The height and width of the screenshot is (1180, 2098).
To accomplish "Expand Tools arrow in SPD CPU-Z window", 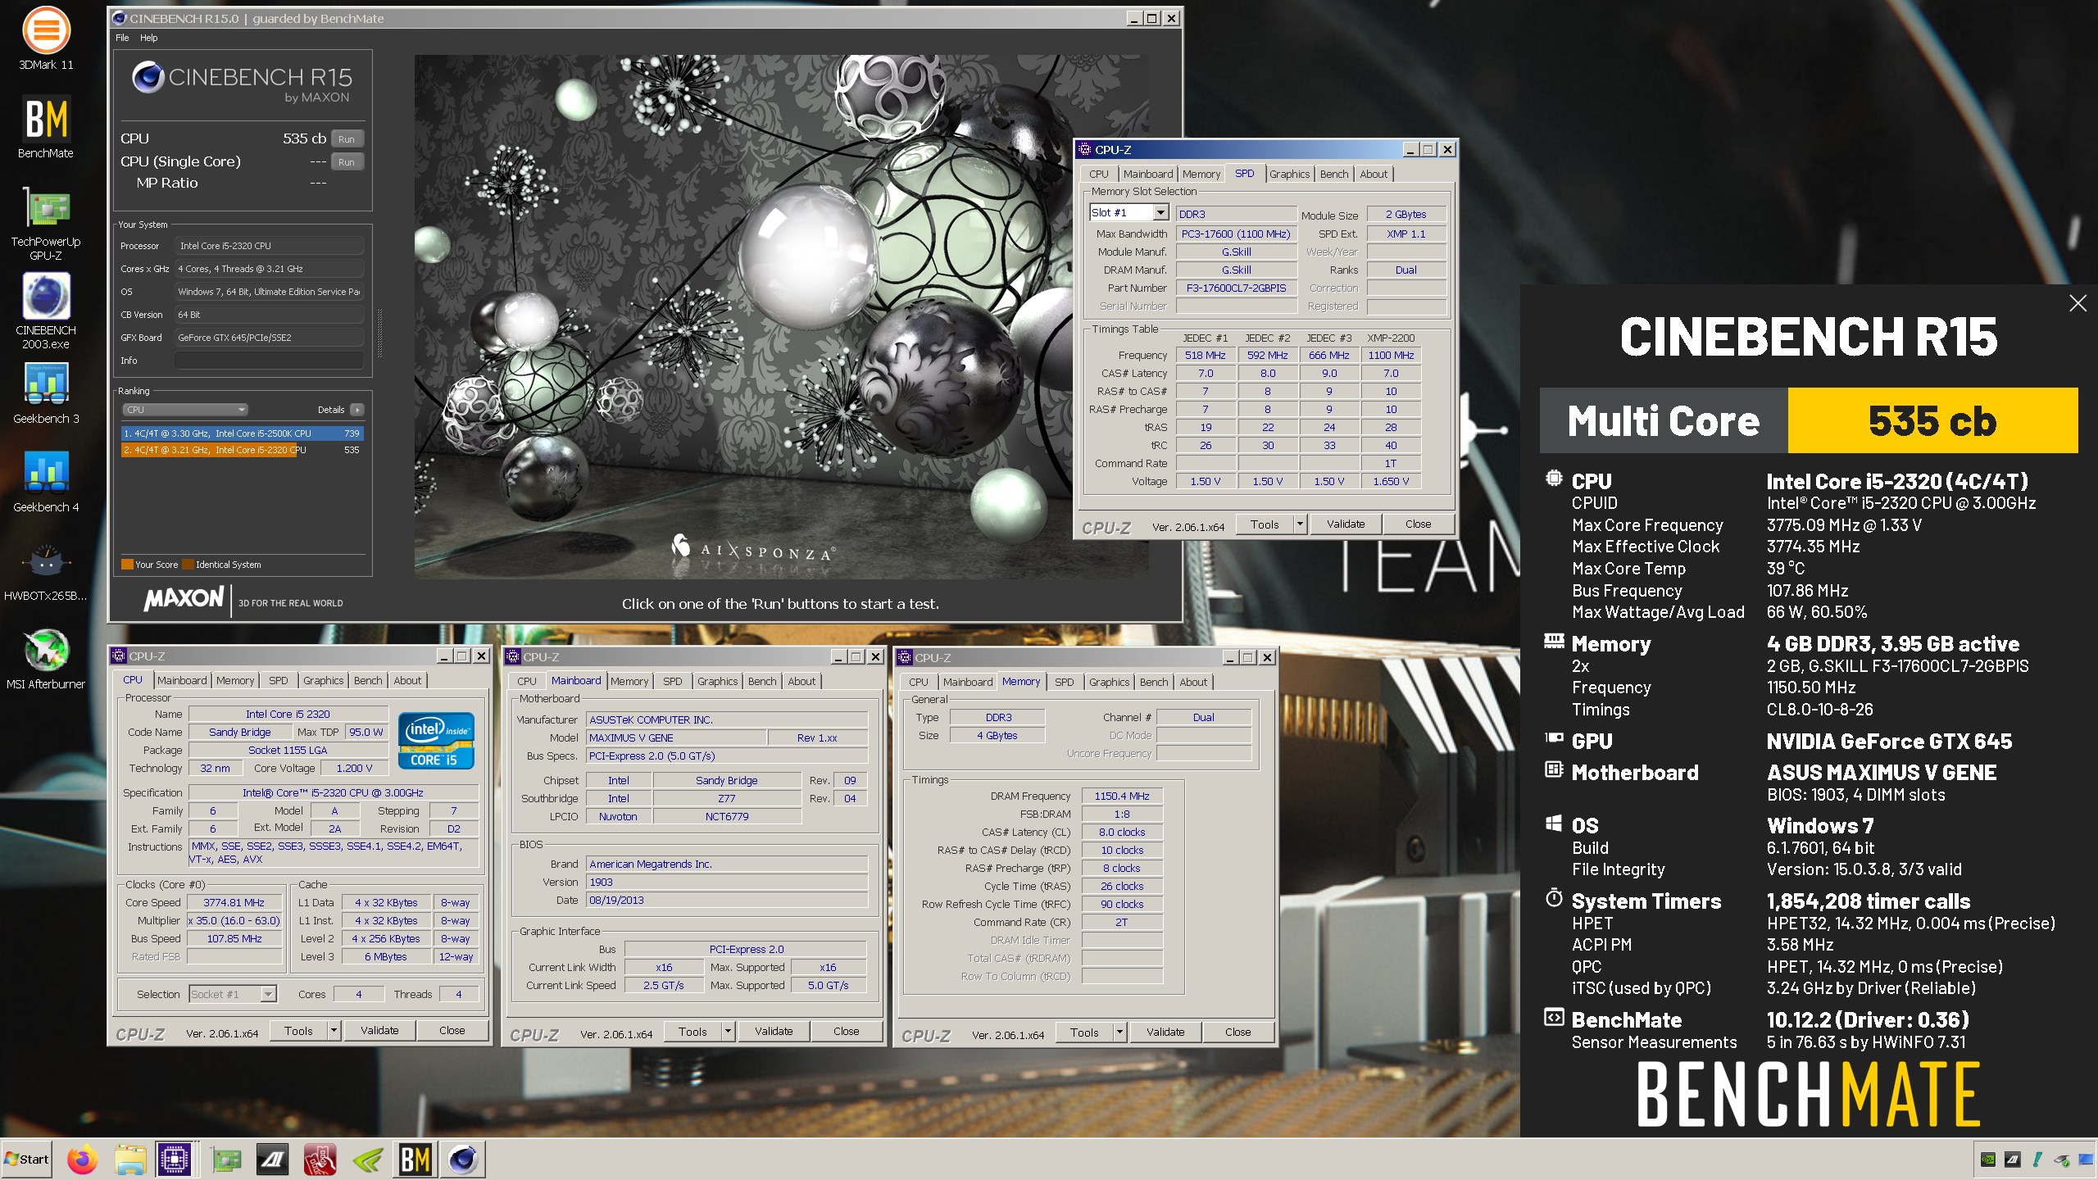I will click(1299, 524).
